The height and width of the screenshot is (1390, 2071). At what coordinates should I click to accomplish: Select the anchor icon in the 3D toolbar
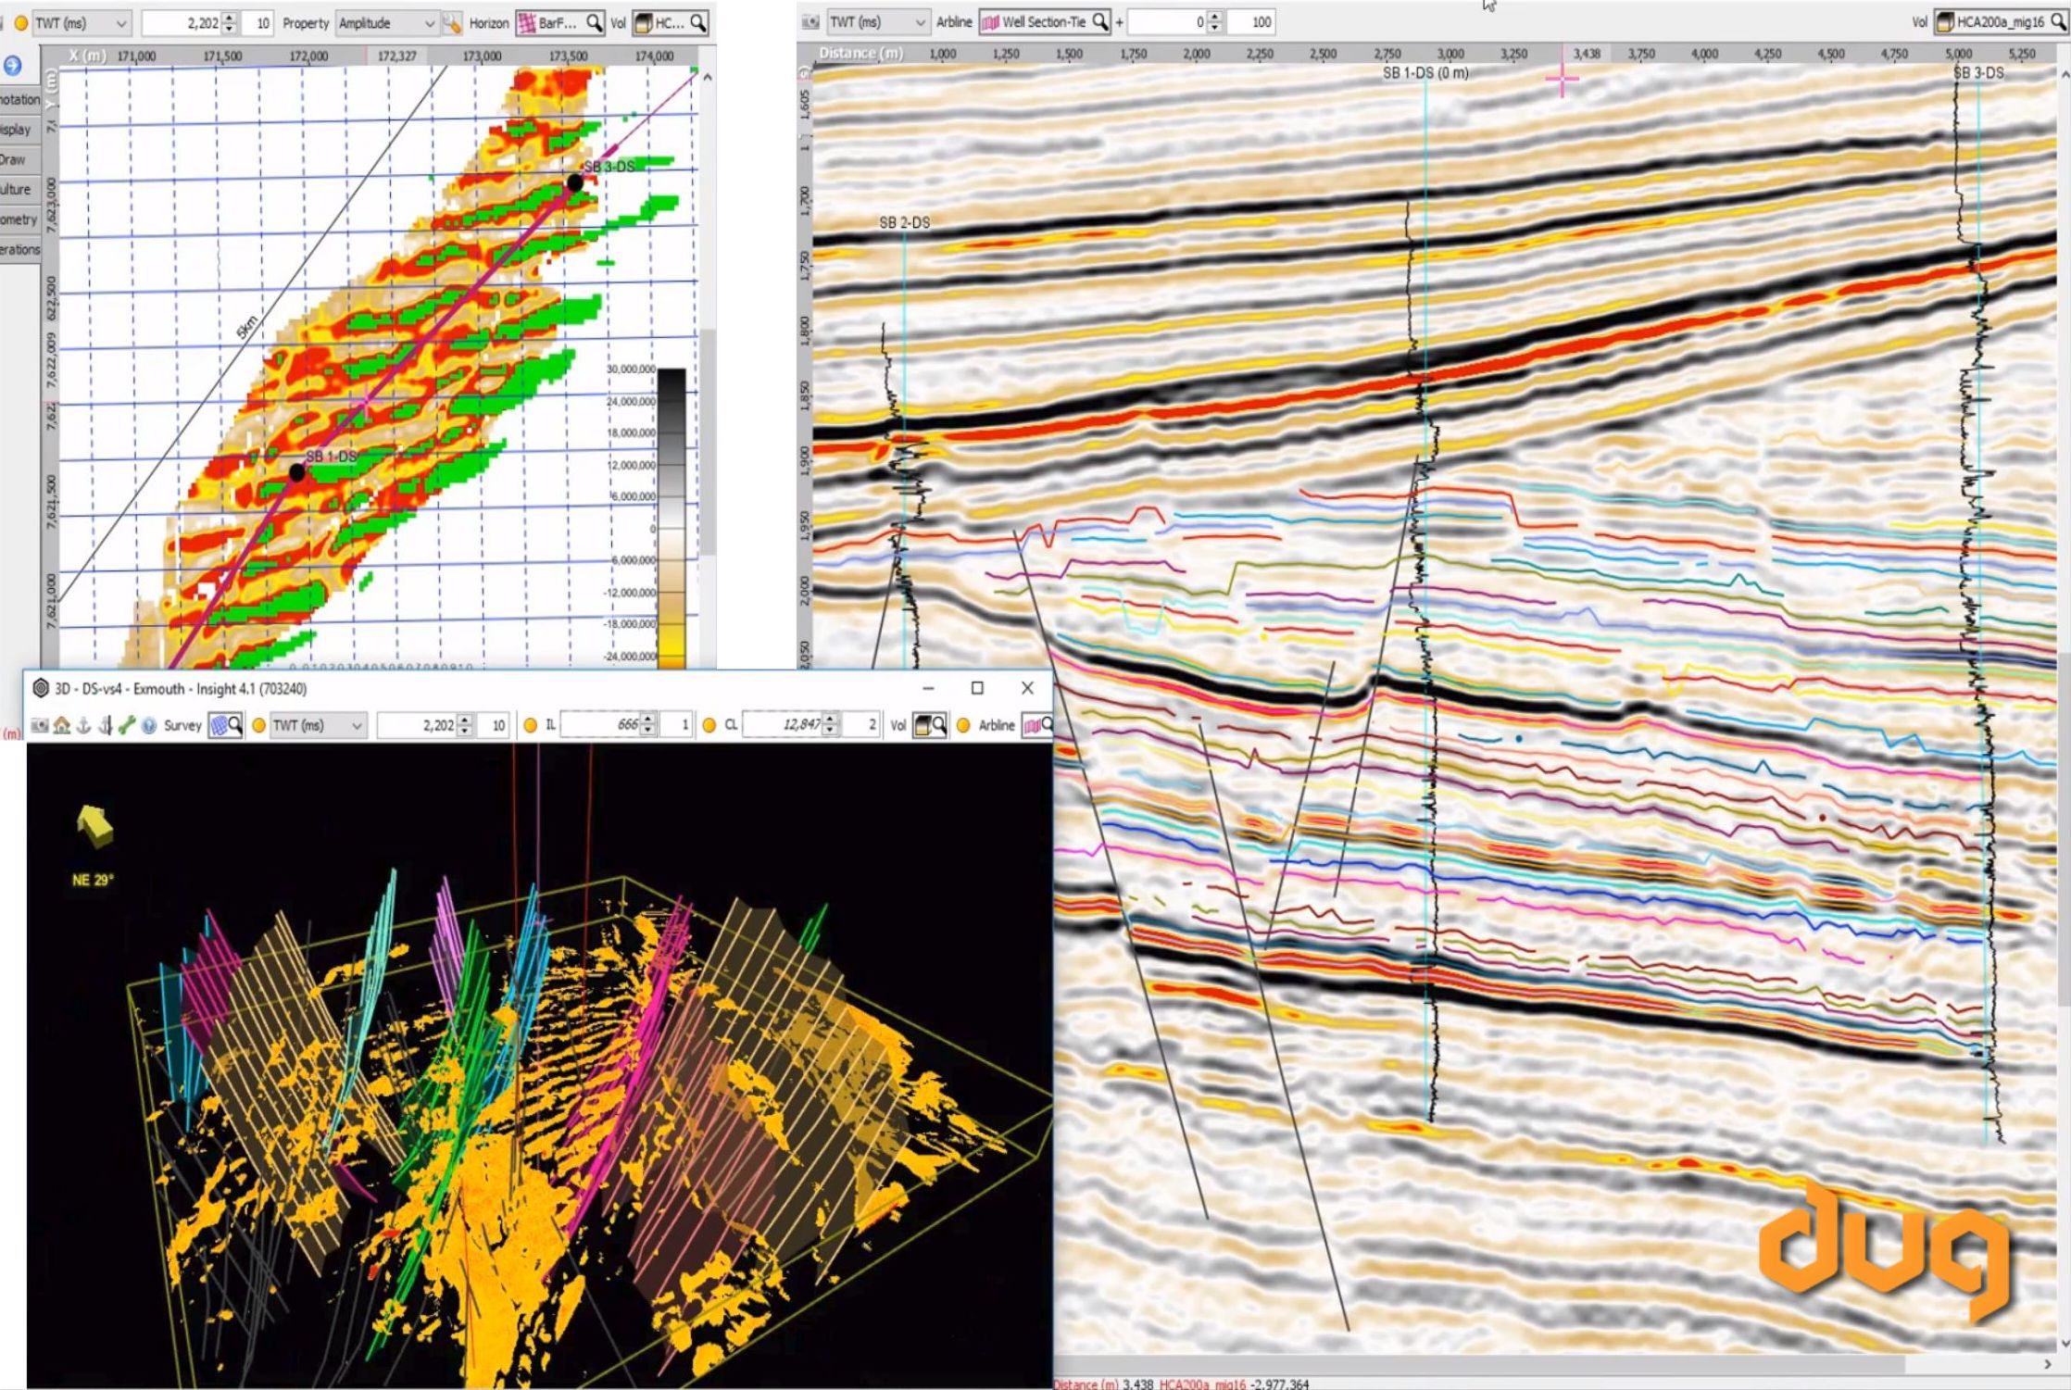pos(82,725)
